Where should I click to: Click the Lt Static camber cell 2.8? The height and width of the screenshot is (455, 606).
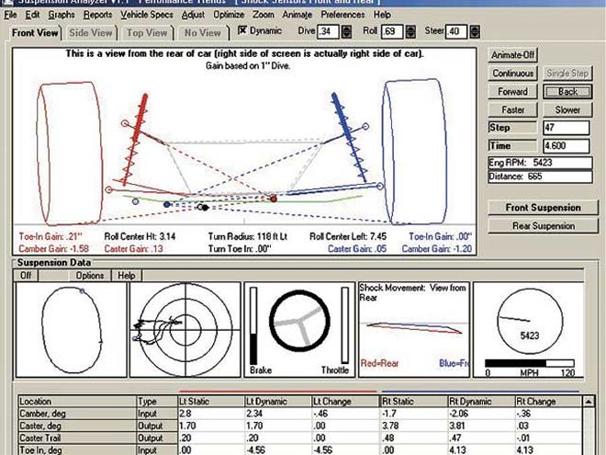click(x=211, y=414)
